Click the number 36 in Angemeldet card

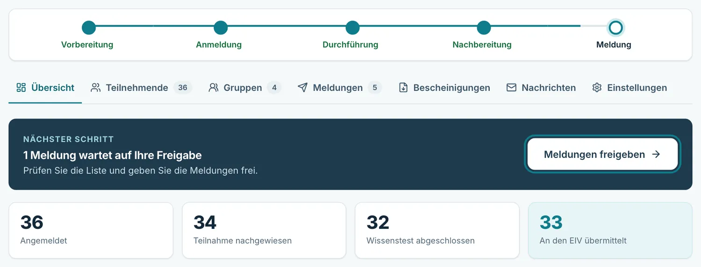click(x=32, y=222)
